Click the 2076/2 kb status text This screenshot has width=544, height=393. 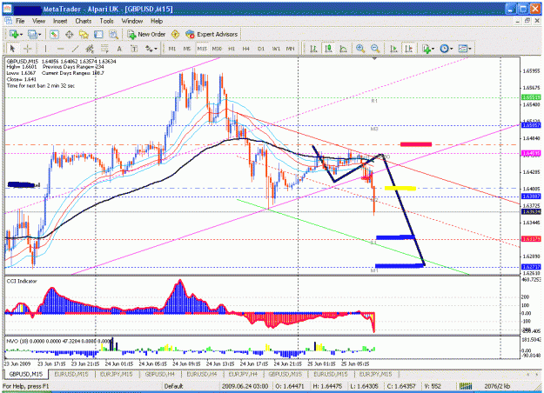[x=497, y=386]
